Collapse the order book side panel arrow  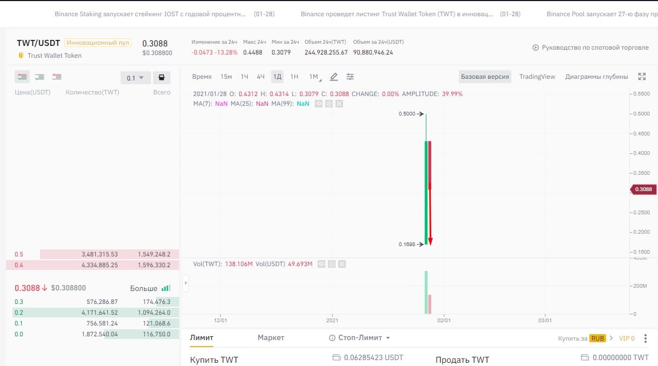186,282
